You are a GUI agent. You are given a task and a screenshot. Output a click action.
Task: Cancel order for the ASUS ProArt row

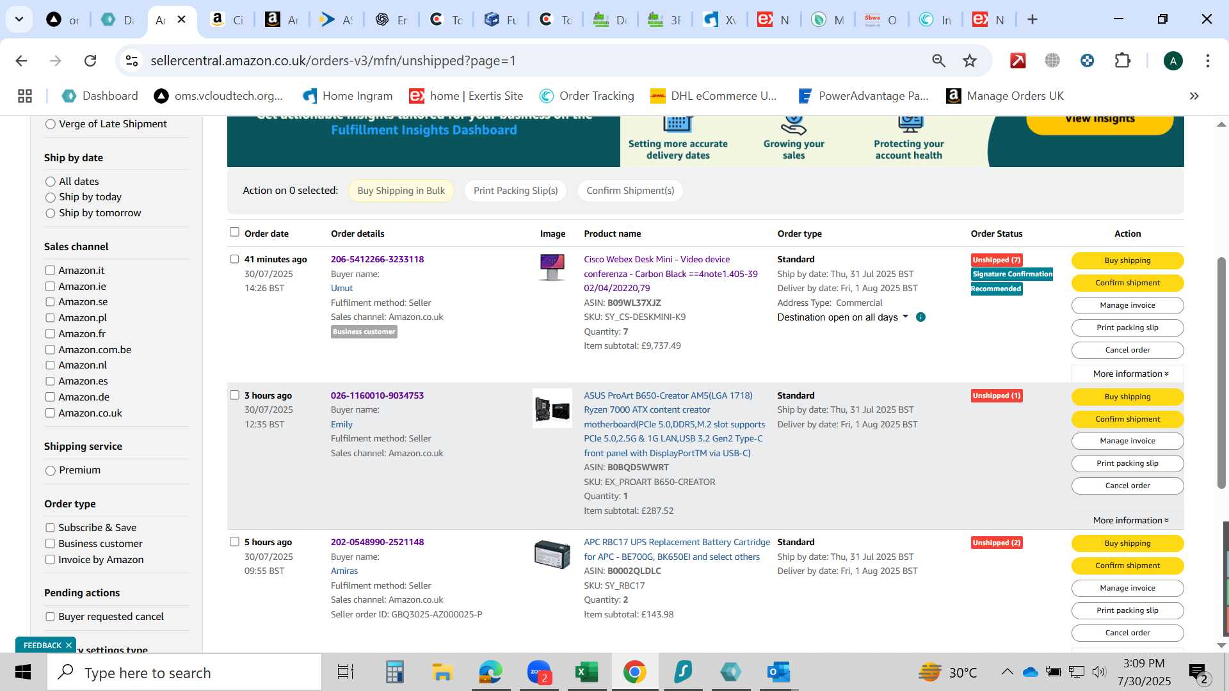coord(1127,486)
